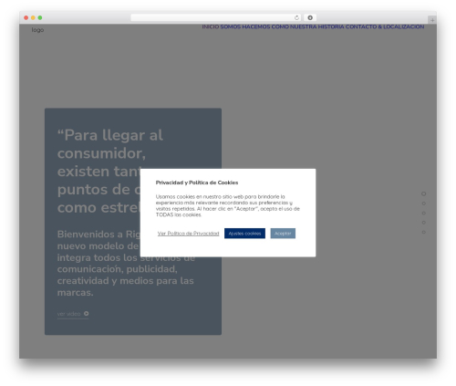
Task: Click the 'Usamos cookies en nuestro sitio' paragraph
Action: 228,205
